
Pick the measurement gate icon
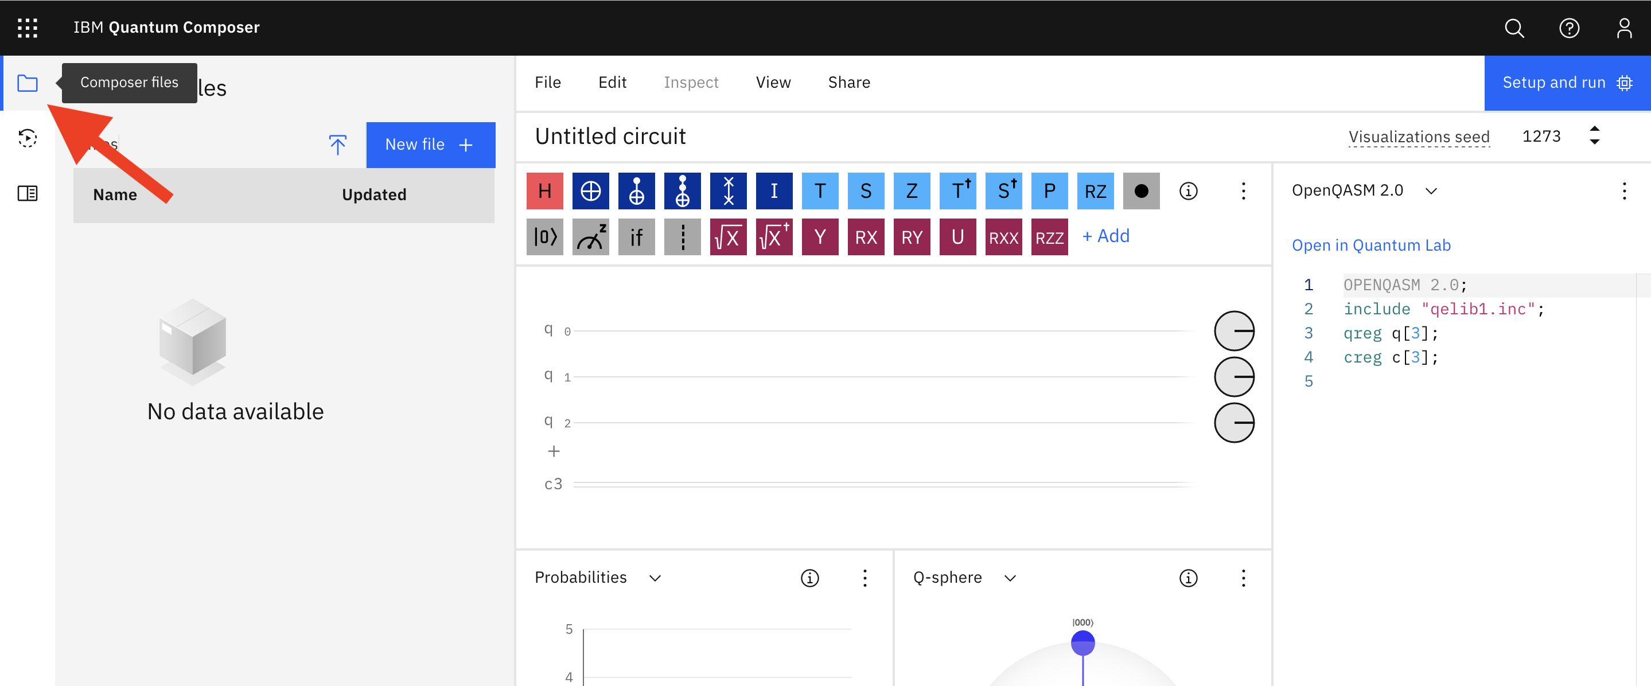coord(590,237)
